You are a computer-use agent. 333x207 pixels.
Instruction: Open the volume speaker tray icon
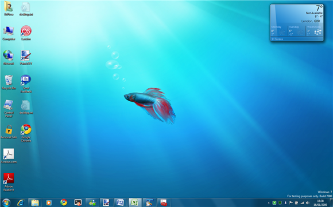pos(308,203)
